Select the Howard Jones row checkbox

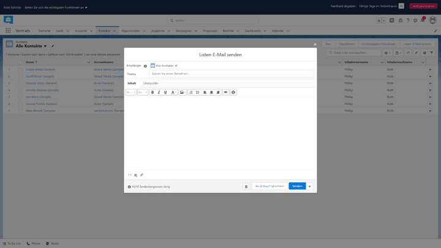pyautogui.click(x=20, y=83)
